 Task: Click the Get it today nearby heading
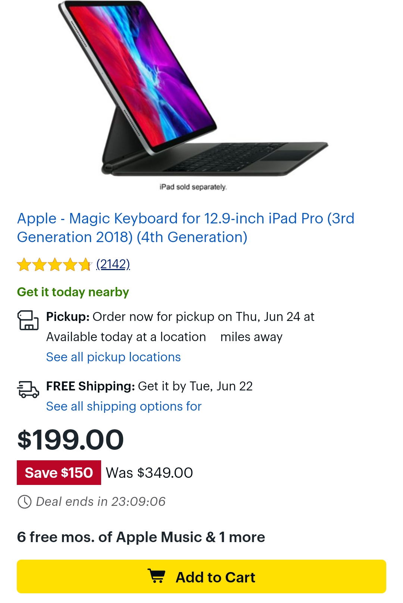point(73,292)
